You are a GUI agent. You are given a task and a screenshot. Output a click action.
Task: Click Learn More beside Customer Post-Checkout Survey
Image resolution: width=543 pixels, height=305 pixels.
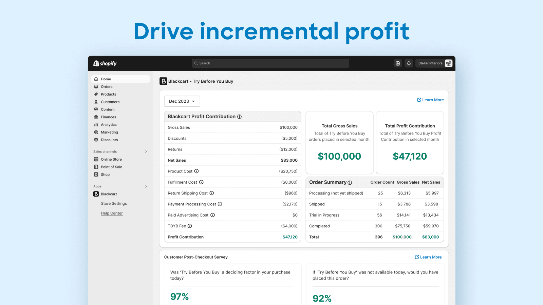(428, 257)
